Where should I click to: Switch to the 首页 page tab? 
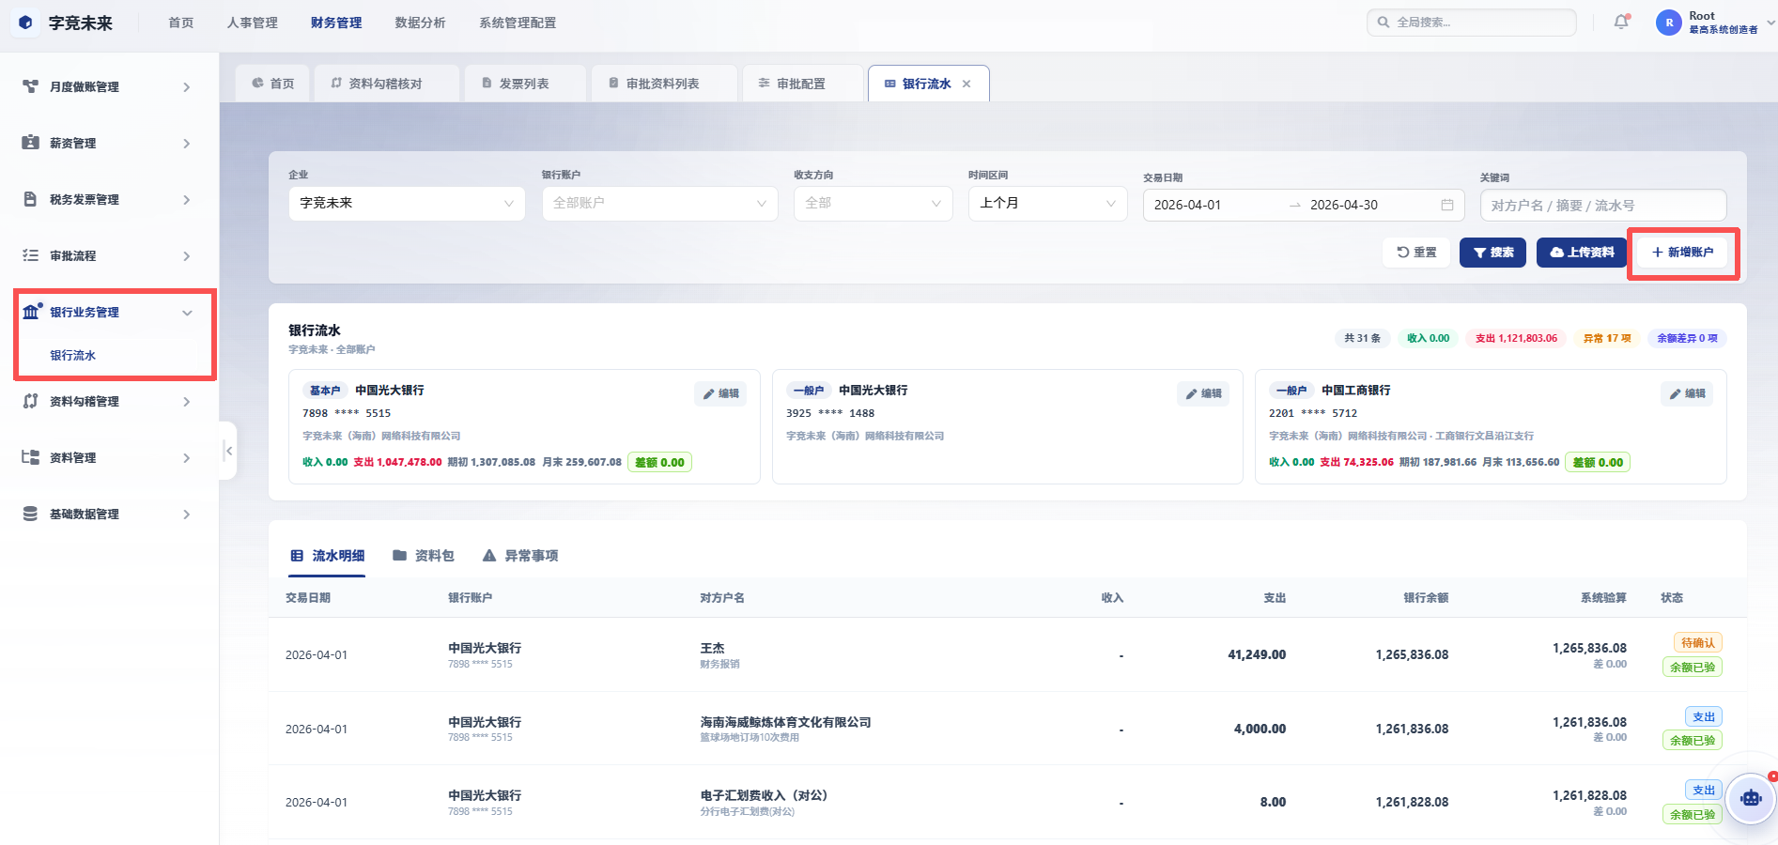pos(273,84)
